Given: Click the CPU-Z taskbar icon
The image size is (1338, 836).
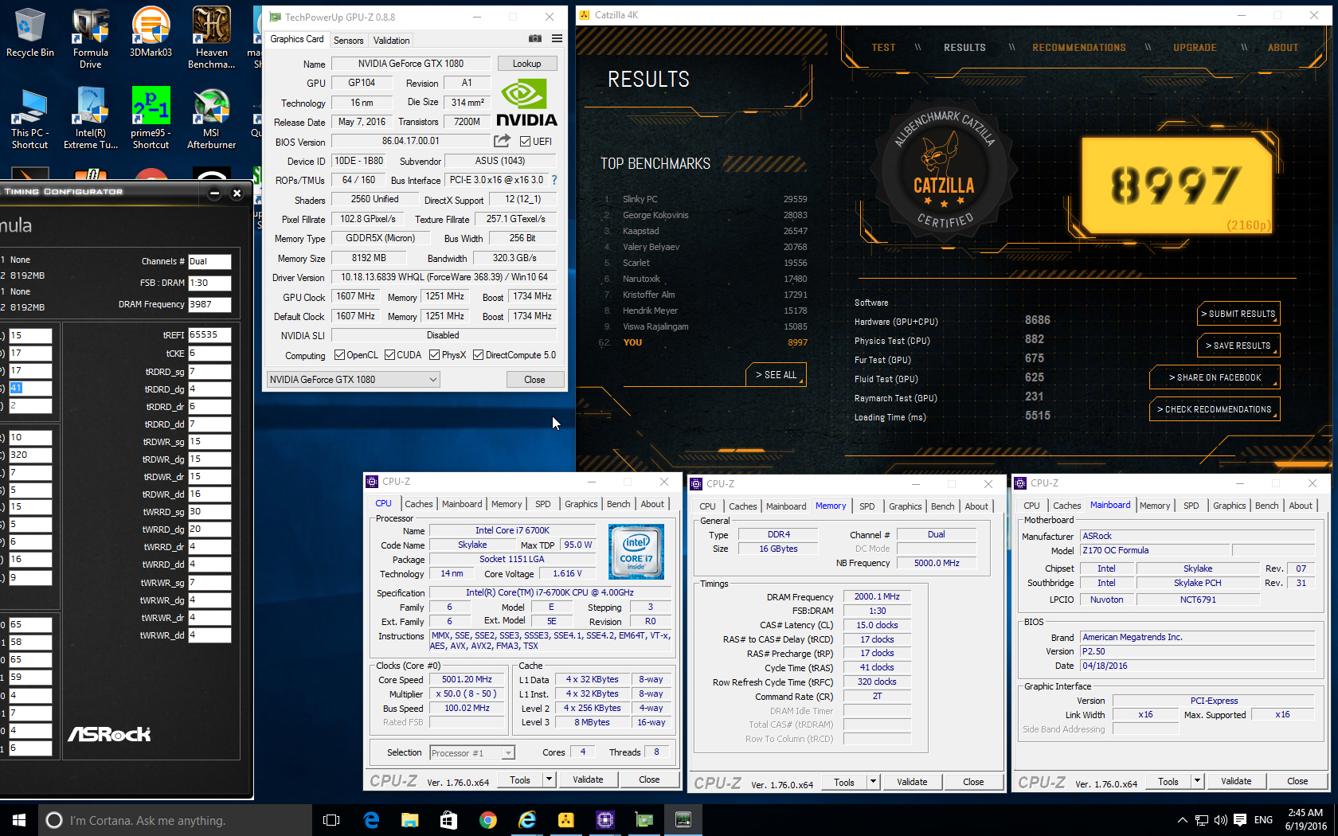Looking at the screenshot, I should [x=604, y=820].
